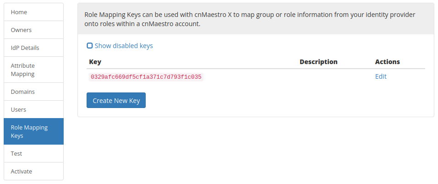This screenshot has height=184, width=438.
Task: Click the key value 0329afc669df5cf1a371c7d793f1c035
Action: (x=146, y=77)
